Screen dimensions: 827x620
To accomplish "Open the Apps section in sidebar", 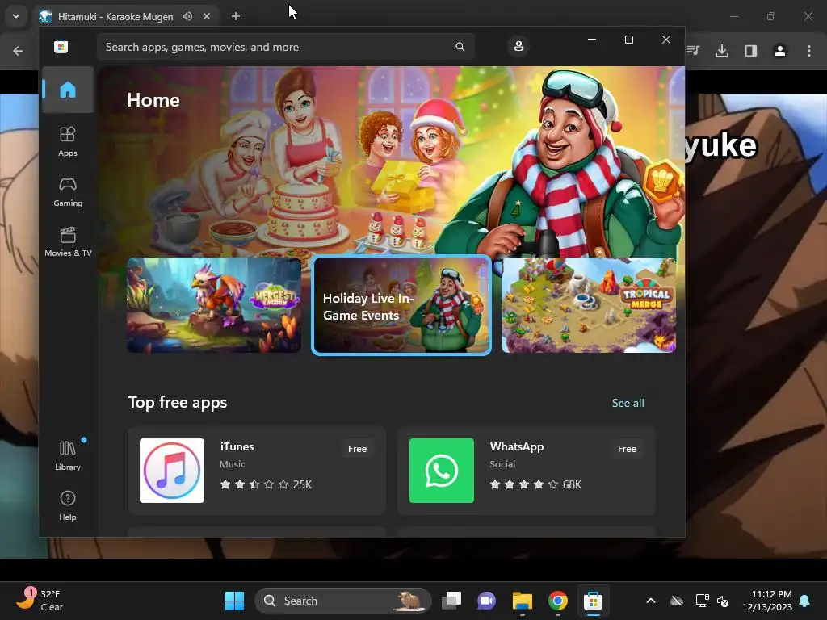I will coord(68,141).
